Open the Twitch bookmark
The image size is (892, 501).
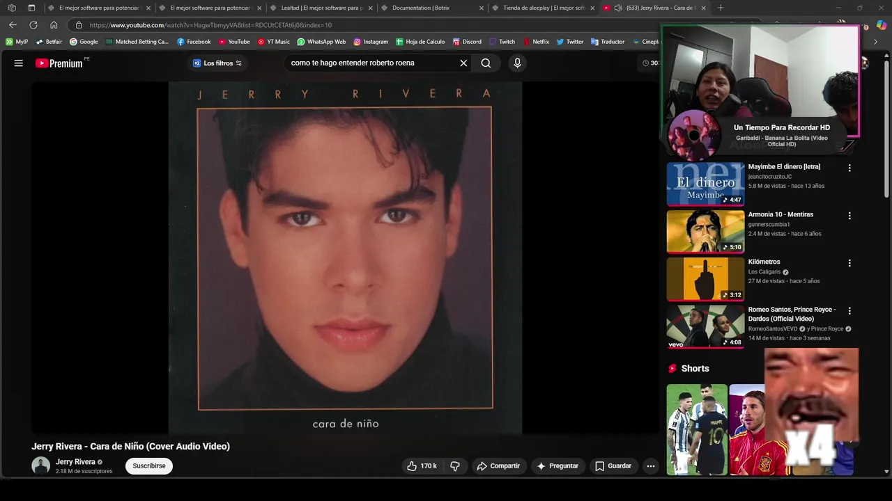502,42
